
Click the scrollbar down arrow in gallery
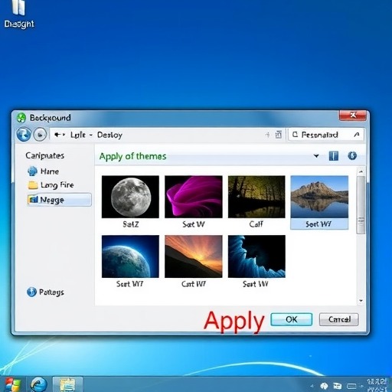click(x=361, y=301)
